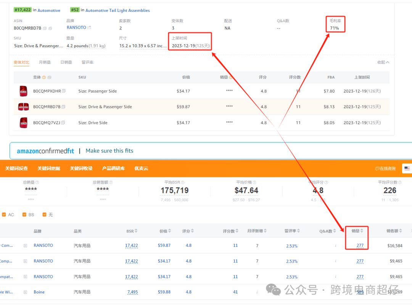Click sales 277 in the $16,584 row

coord(360,246)
